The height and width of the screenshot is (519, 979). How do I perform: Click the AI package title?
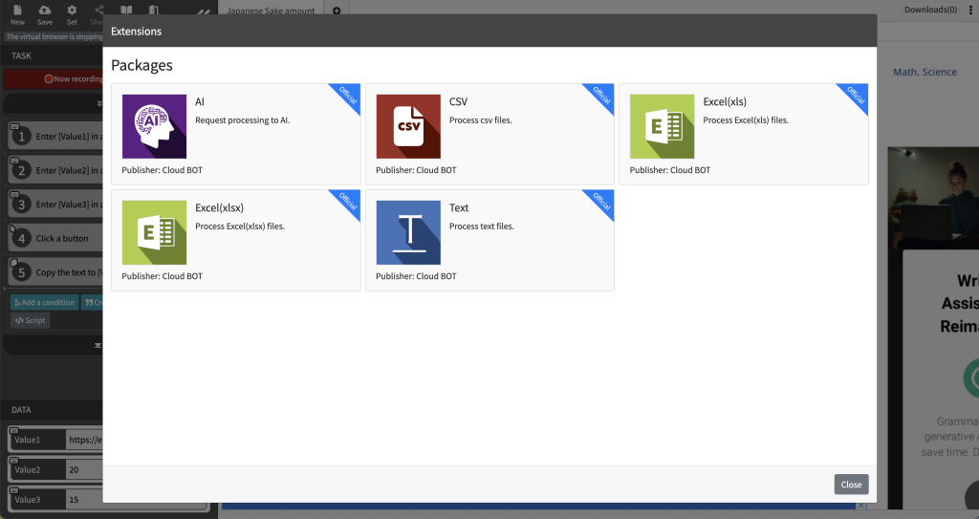pos(200,102)
